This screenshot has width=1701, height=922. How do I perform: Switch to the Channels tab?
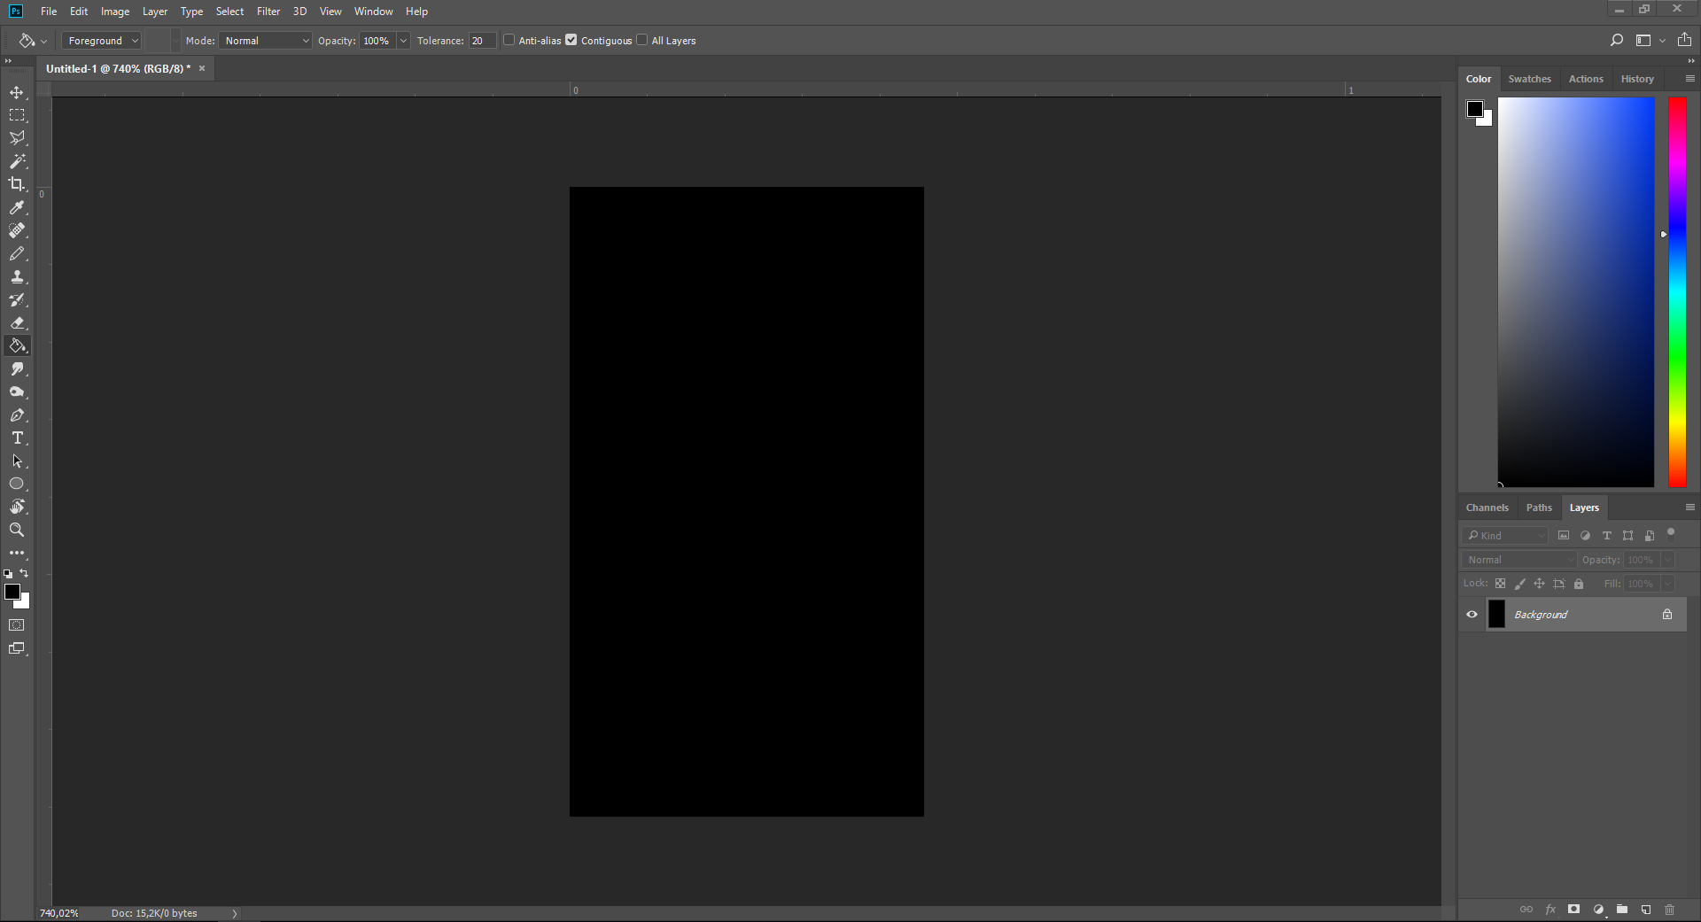point(1487,507)
